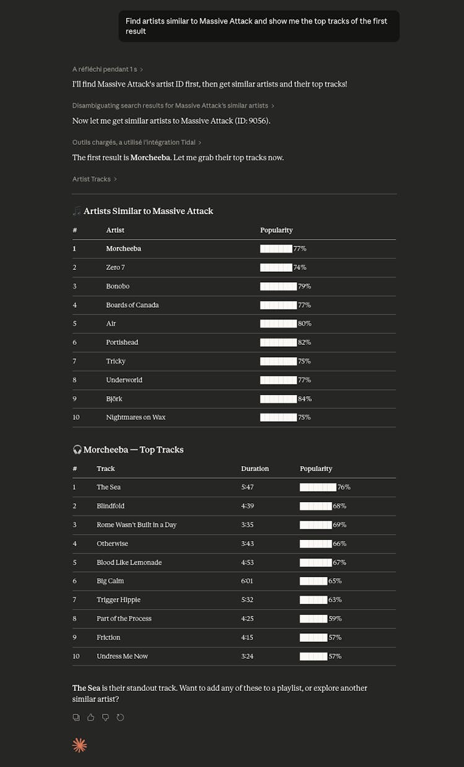The width and height of the screenshot is (464, 767).
Task: Copy the response using the copy icon
Action: (x=76, y=717)
